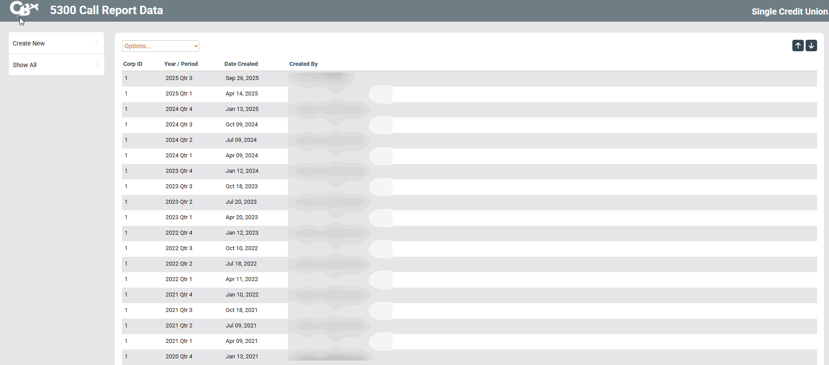This screenshot has width=829, height=365.
Task: Open the 2025 Qtr 3 report row
Action: [179, 78]
